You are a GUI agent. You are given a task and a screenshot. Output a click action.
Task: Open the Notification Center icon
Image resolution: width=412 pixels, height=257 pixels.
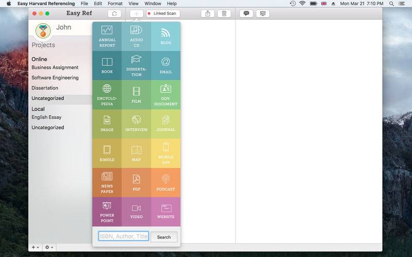402,4
